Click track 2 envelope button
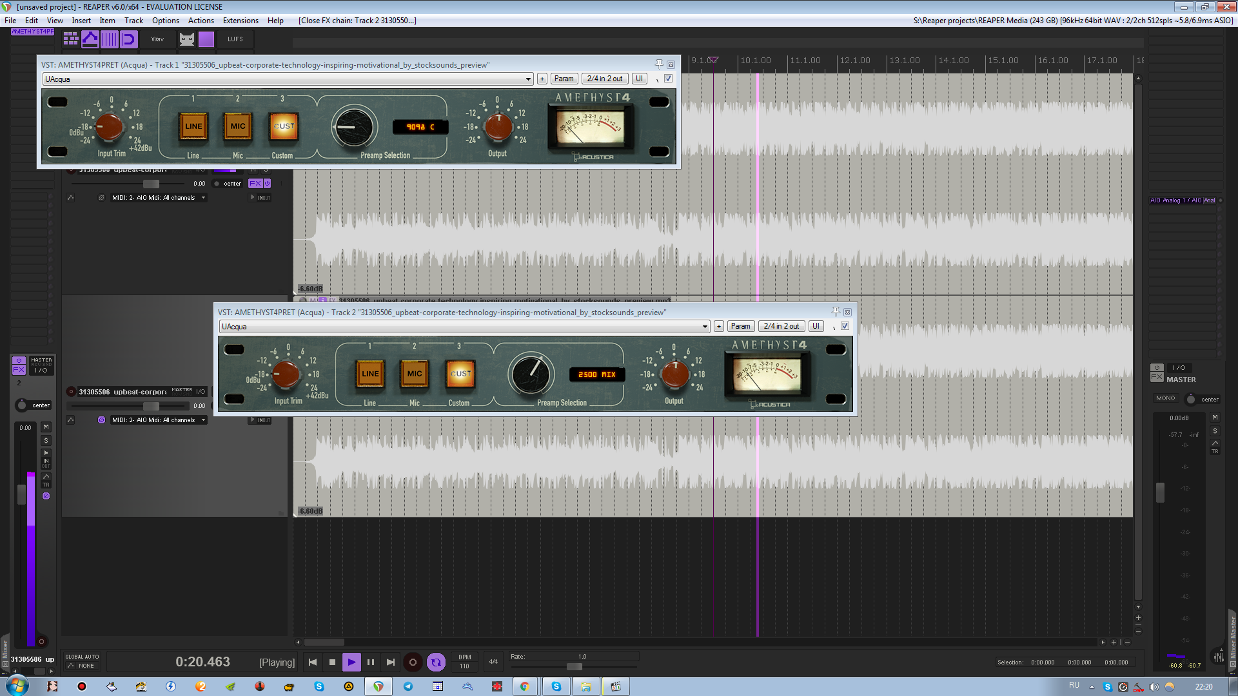This screenshot has height=696, width=1238. click(x=71, y=420)
